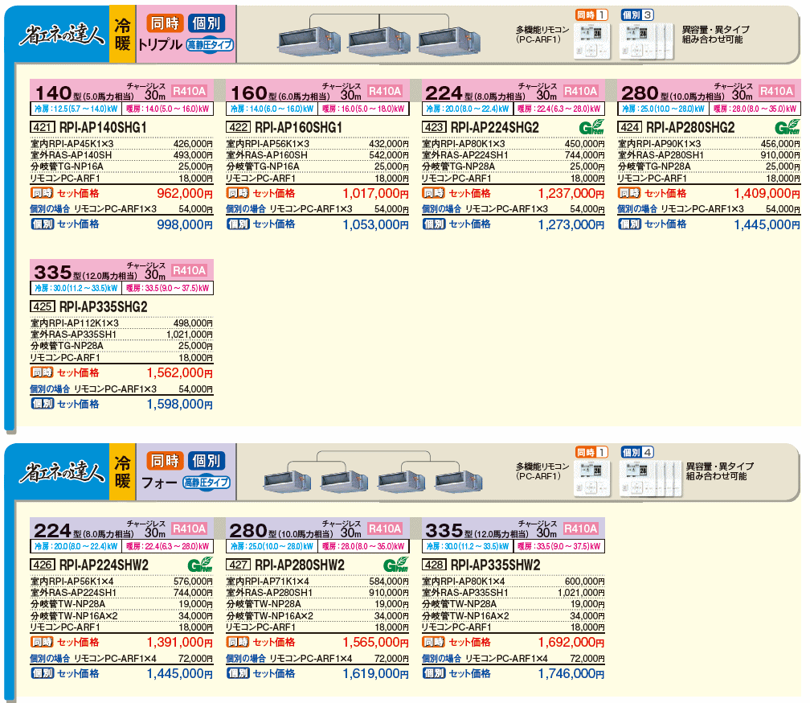Click the Green logo beside RPI-AP280SHW2
810x703 pixels.
pyautogui.click(x=395, y=565)
